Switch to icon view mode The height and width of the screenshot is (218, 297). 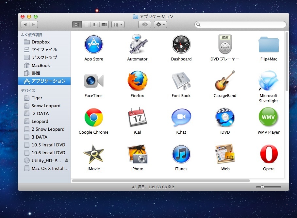point(77,25)
